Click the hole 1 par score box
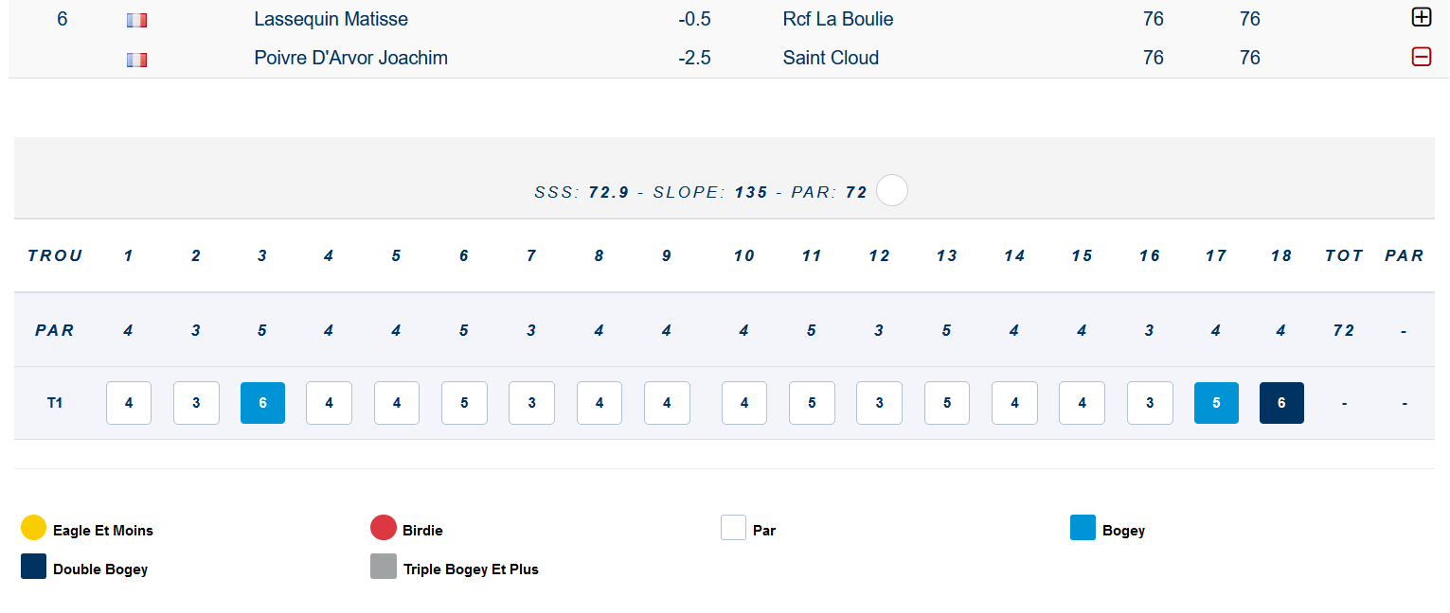Screen dimensions: 1450x613 pos(129,403)
